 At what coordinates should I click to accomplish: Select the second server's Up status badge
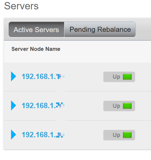[x=119, y=106]
